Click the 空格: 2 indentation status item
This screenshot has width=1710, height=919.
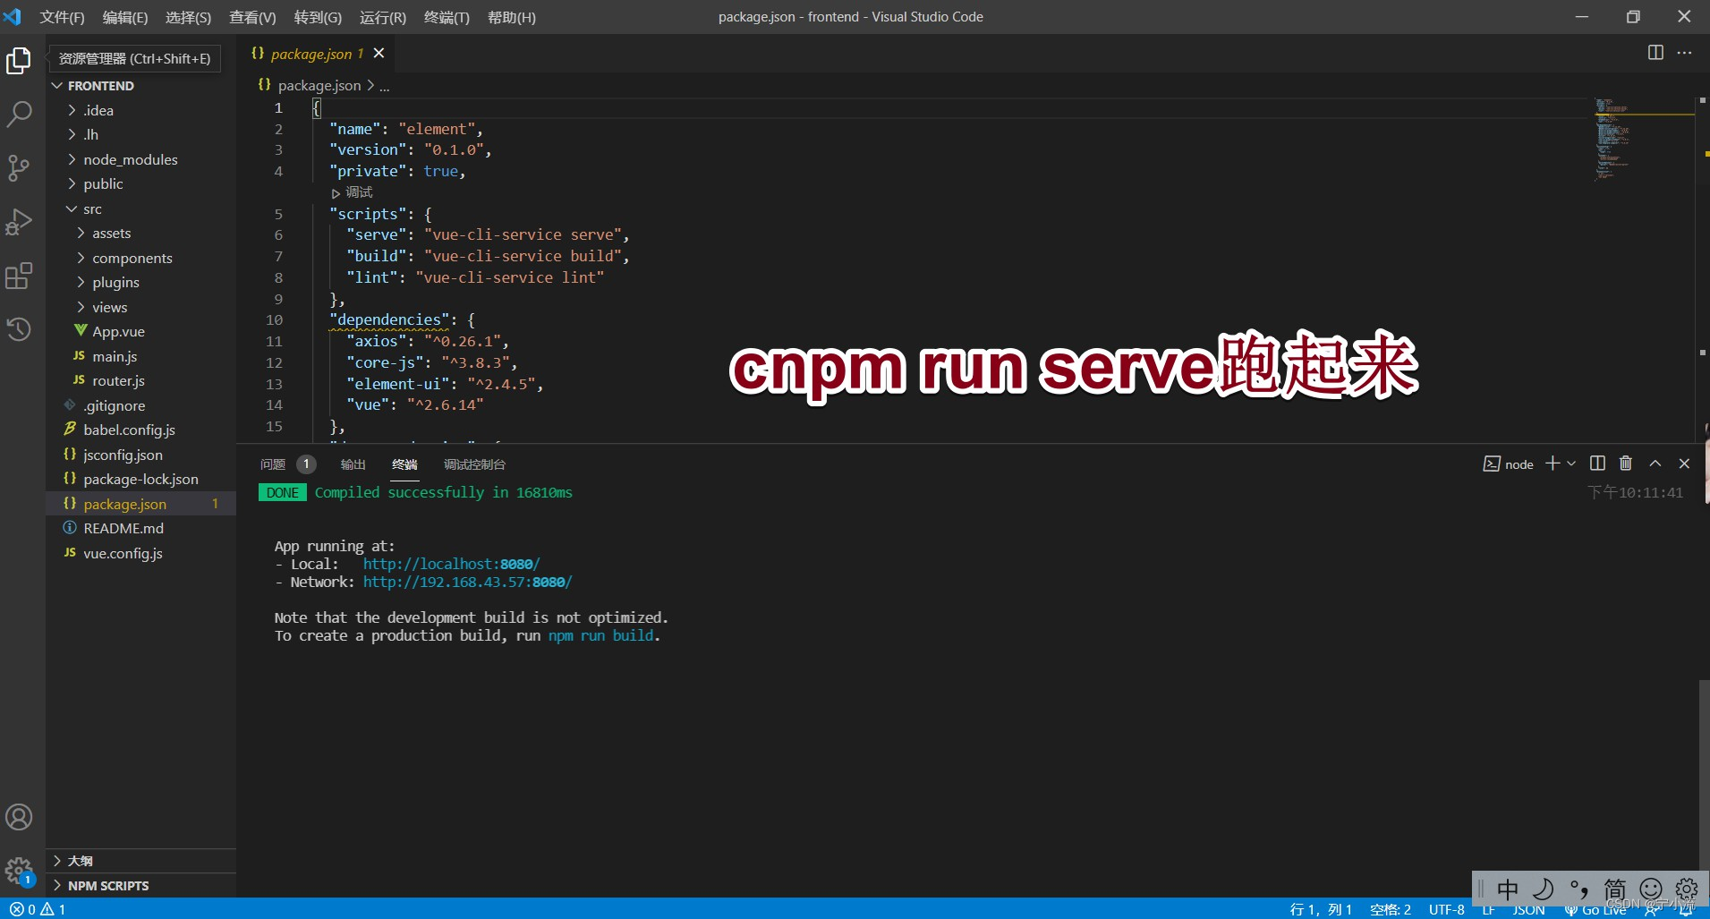click(1391, 909)
